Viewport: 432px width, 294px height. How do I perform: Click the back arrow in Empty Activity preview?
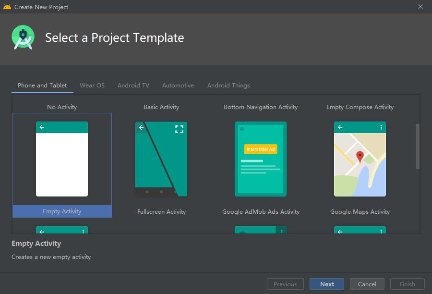click(42, 127)
